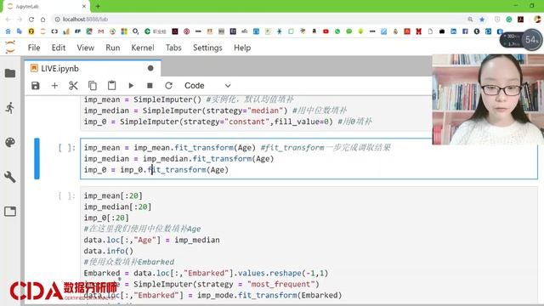The width and height of the screenshot is (544, 306).
Task: Click the green circular extension icon
Action: [509, 20]
